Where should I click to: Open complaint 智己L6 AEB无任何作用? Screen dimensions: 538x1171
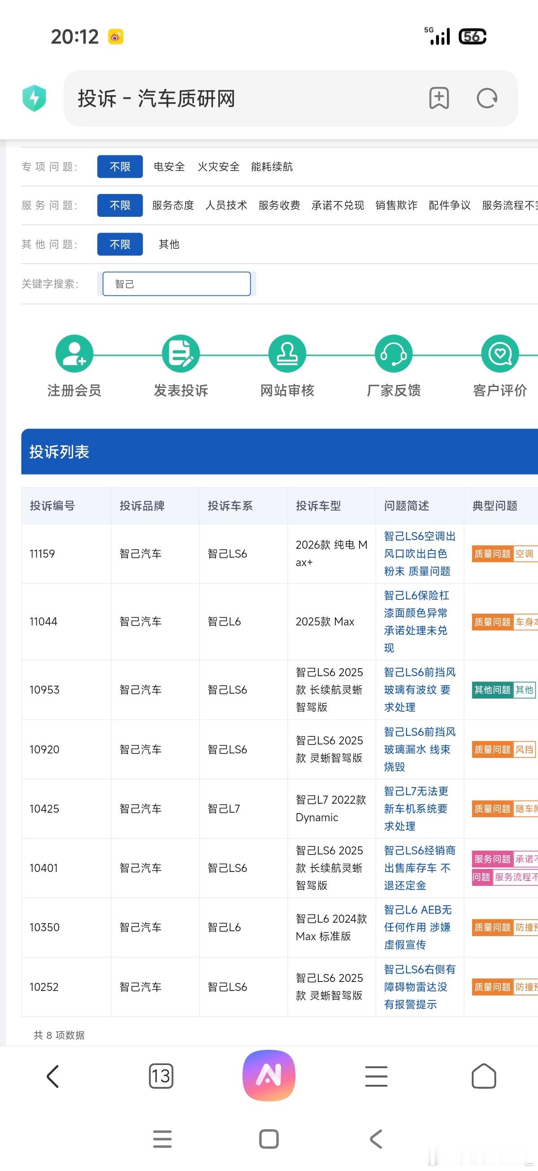pos(418,927)
